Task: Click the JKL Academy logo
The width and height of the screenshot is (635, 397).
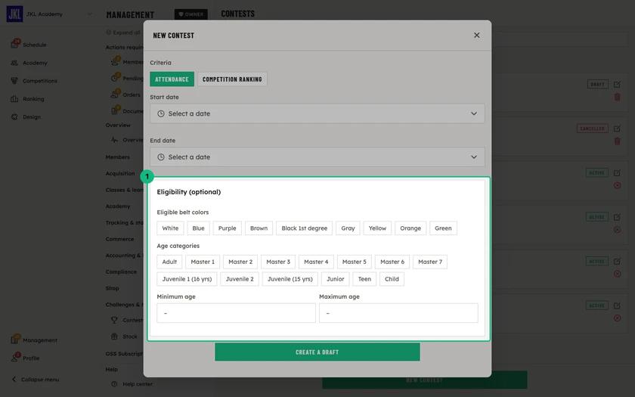Action: pos(14,14)
